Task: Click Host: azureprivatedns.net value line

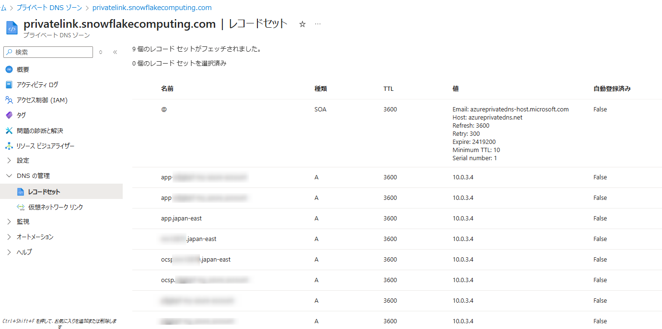Action: click(x=488, y=117)
